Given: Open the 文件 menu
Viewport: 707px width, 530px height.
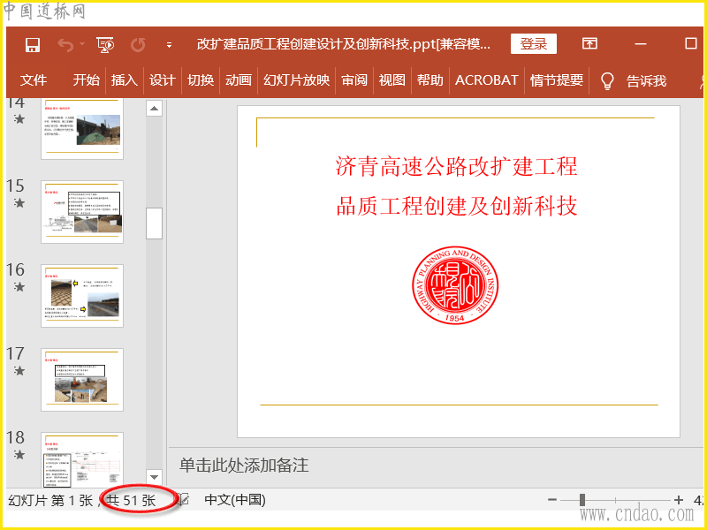Looking at the screenshot, I should (x=34, y=80).
